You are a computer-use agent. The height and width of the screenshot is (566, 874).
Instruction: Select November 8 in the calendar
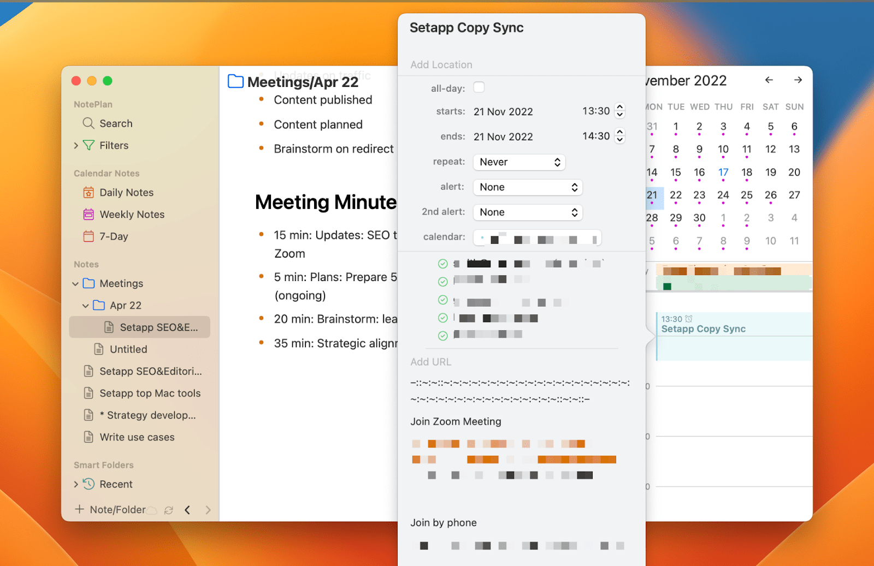676,150
